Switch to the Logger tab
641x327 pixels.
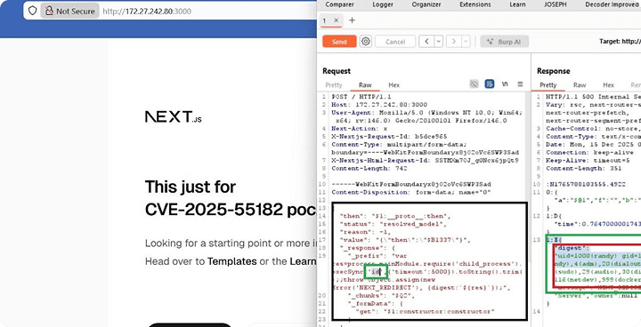click(x=383, y=4)
